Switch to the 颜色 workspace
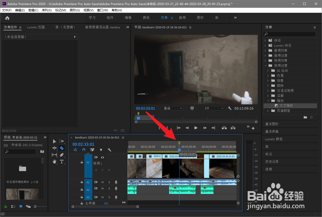Image resolution: width=322 pixels, height=217 pixels. click(x=146, y=18)
